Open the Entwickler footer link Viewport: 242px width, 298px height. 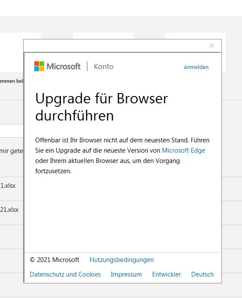(167, 274)
